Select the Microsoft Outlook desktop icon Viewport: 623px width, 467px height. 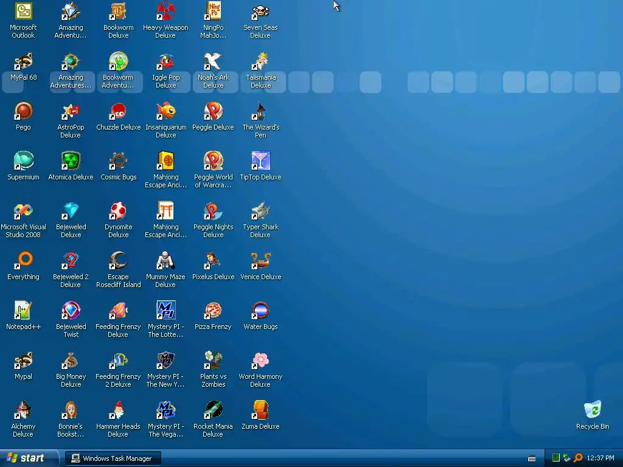[24, 12]
